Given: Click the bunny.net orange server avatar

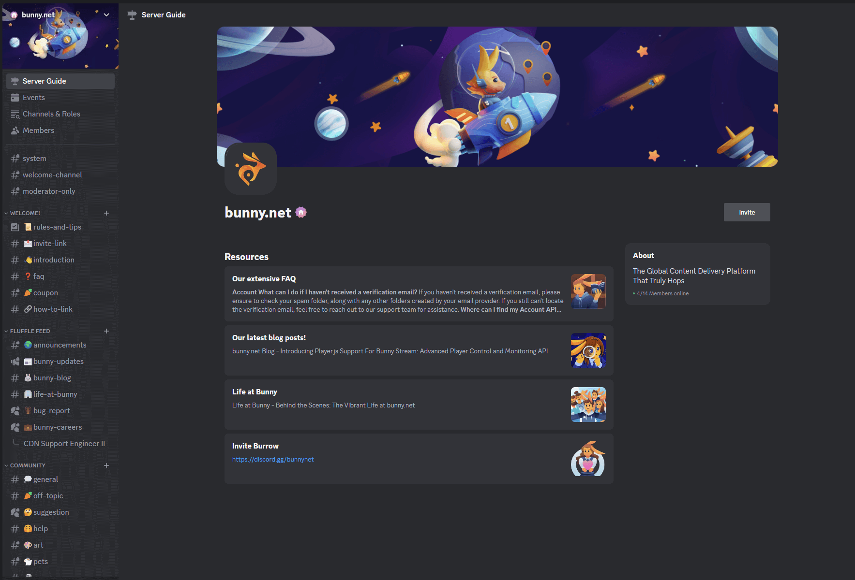Looking at the screenshot, I should point(251,169).
